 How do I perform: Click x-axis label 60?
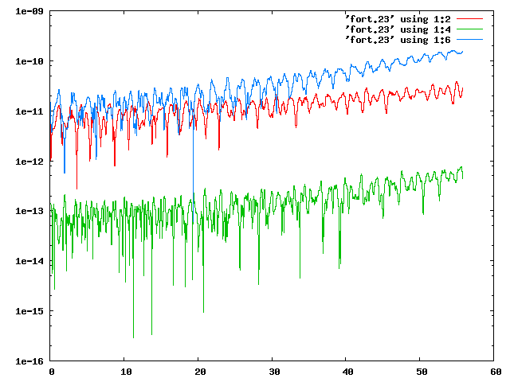(x=496, y=372)
